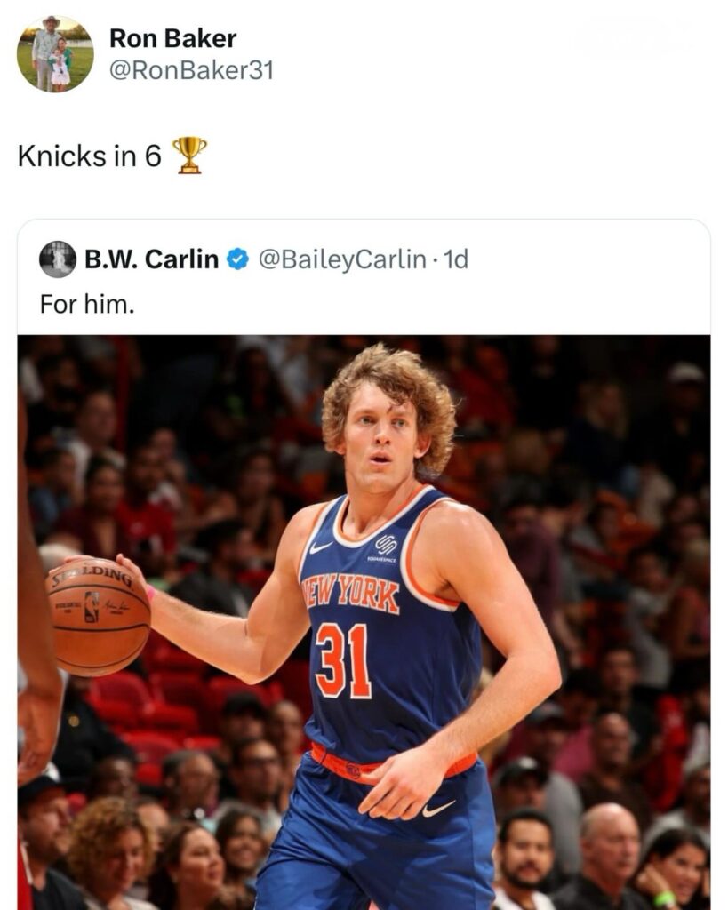The height and width of the screenshot is (910, 728).
Task: Click the trophy emoji in the tweet
Action: pos(190,155)
